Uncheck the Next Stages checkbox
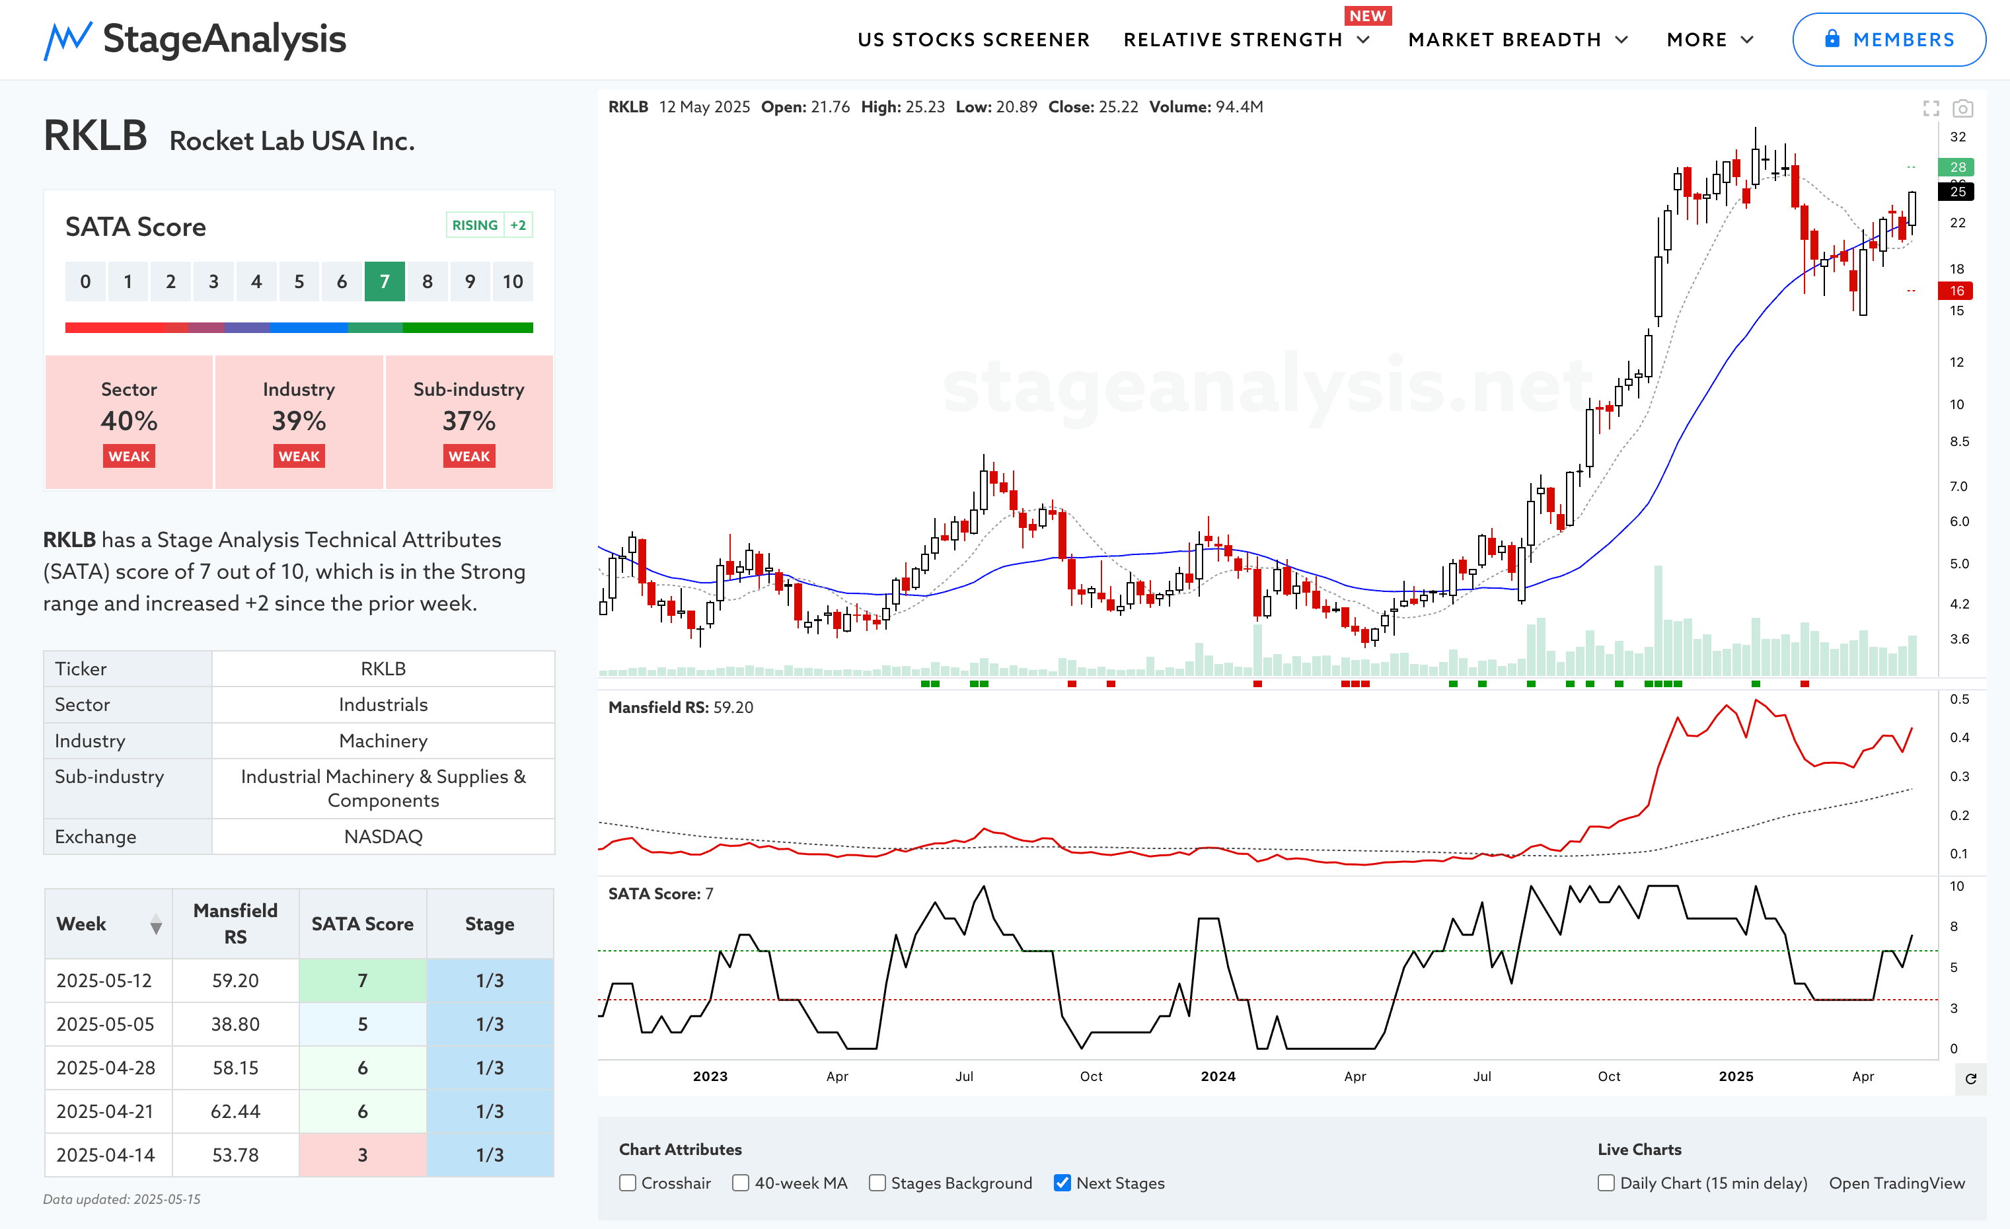 [x=1062, y=1183]
